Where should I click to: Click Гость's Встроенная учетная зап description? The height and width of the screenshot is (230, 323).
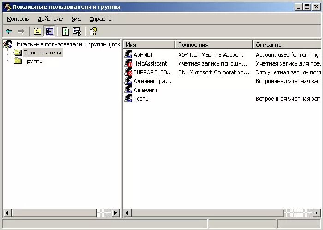click(288, 99)
